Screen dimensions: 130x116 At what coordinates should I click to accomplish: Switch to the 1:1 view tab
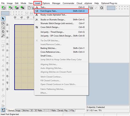pos(45,111)
